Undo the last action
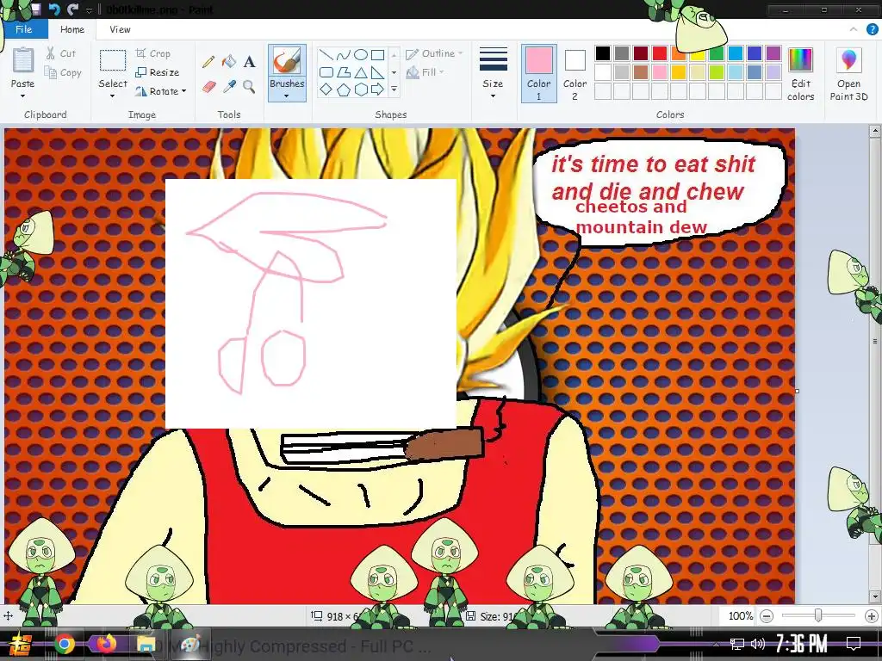This screenshot has width=882, height=661. (x=54, y=9)
